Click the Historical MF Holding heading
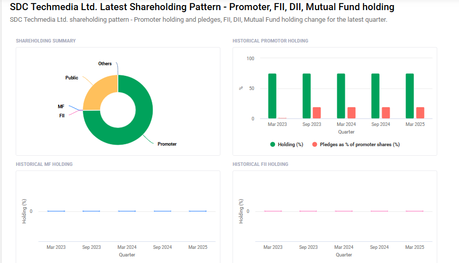The image size is (459, 263). pos(44,164)
